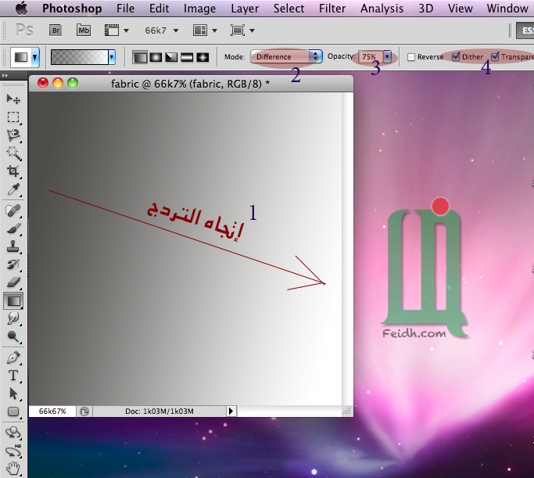Select the Healing Brush tool
The image size is (534, 478).
pyautogui.click(x=13, y=210)
